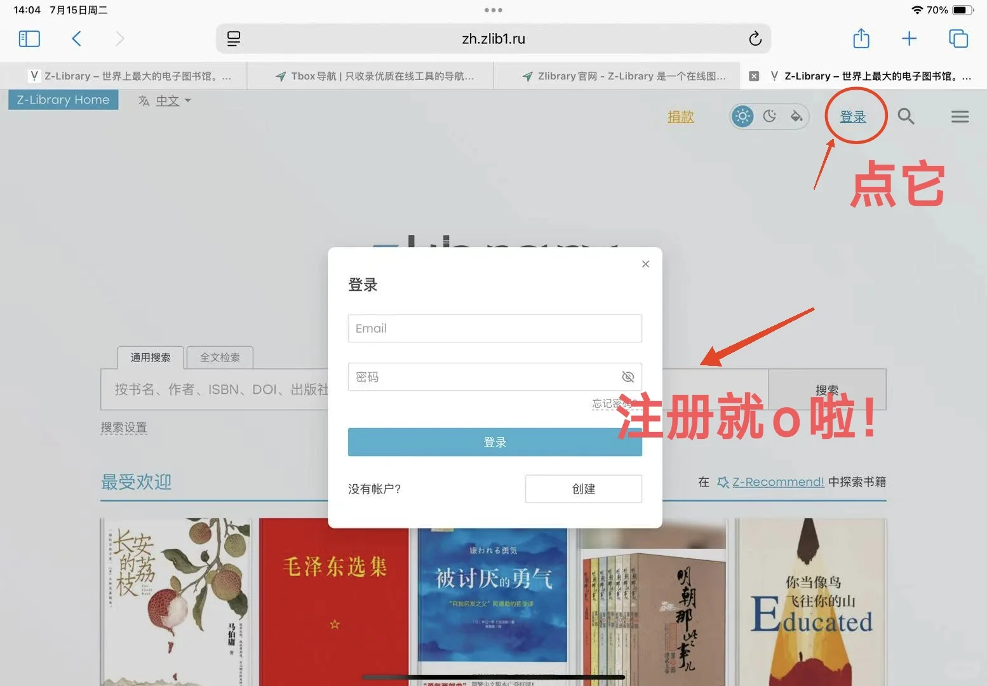Open the Safari share sheet
This screenshot has width=987, height=686.
[x=861, y=38]
